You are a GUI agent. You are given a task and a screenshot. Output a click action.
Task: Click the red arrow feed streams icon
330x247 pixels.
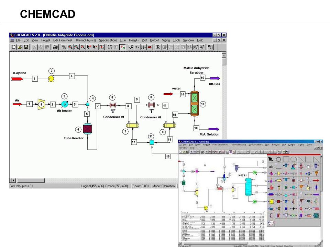[150, 47]
